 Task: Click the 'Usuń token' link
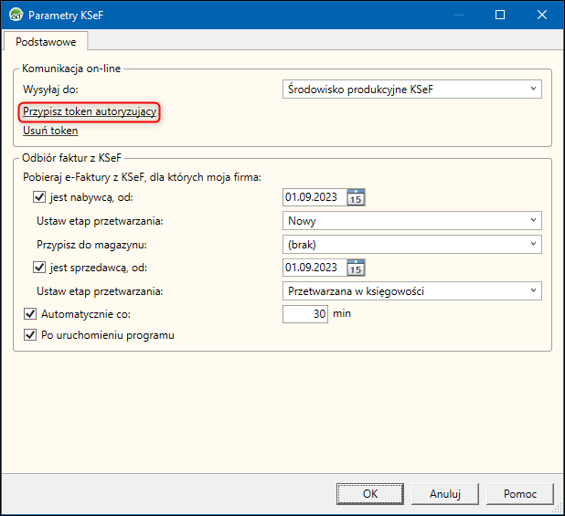tap(50, 131)
